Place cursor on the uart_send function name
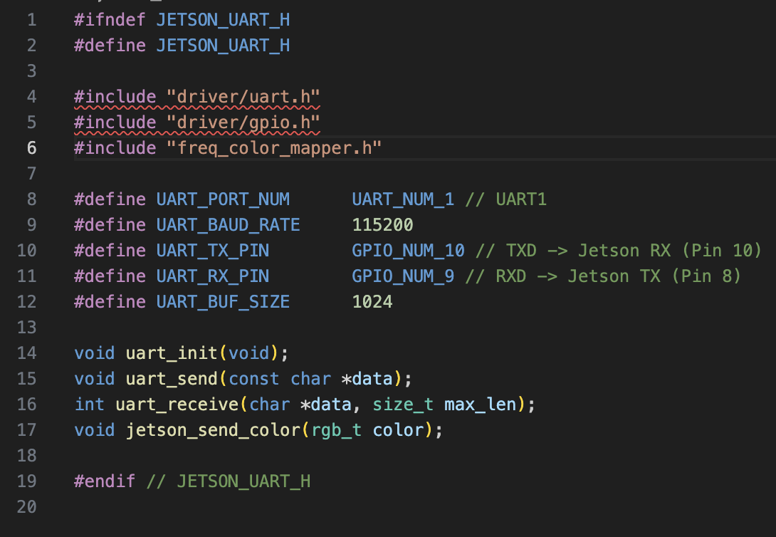The image size is (776, 537). (x=172, y=378)
